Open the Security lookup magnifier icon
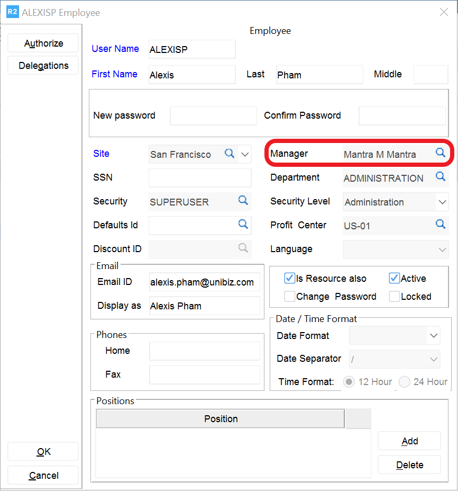This screenshot has width=458, height=491. (x=243, y=200)
